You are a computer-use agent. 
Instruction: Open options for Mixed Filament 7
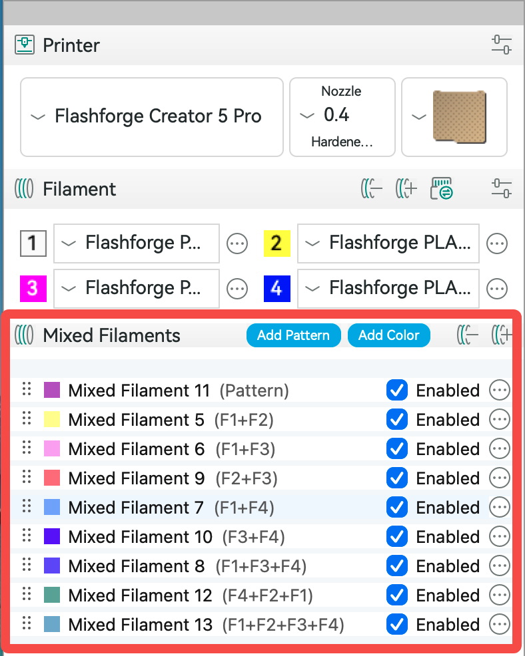[x=500, y=508]
